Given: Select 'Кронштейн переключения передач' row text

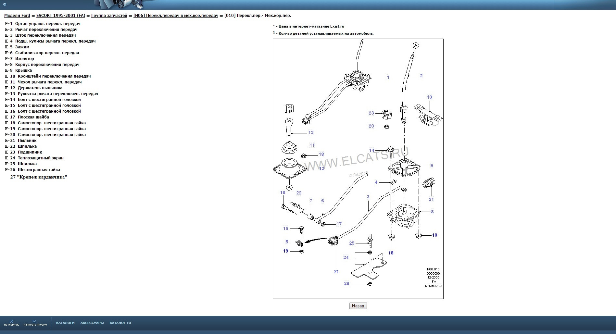Looking at the screenshot, I should pos(54,76).
